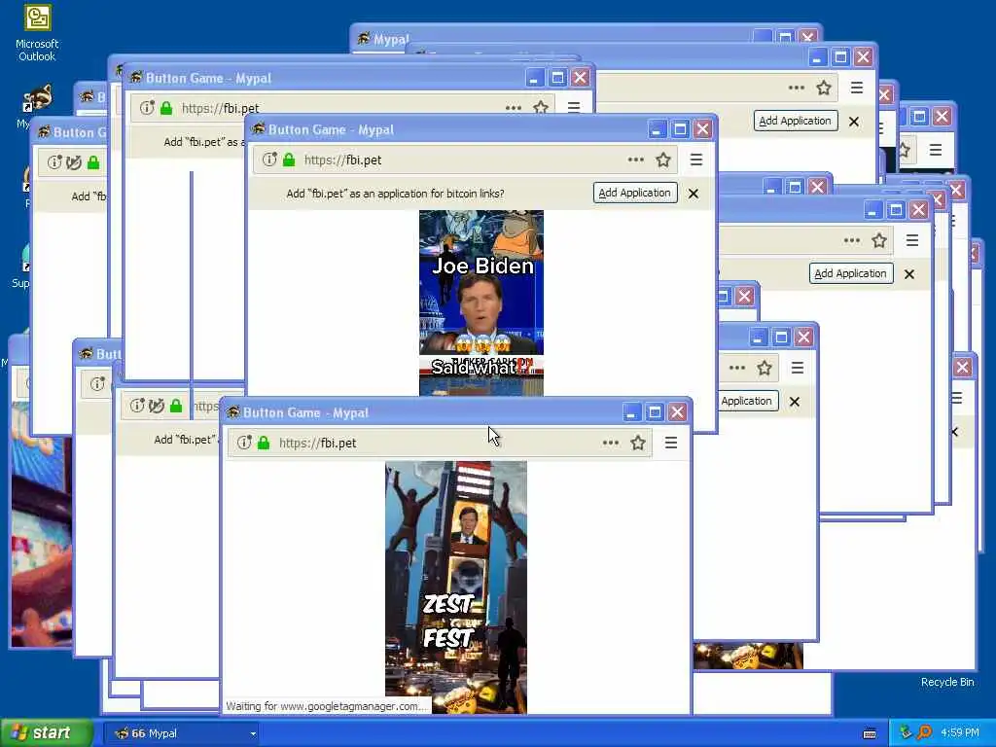Screen dimensions: 996x747
Task: Dismiss the bitcoin links notification in Joe Biden window
Action: coord(694,194)
